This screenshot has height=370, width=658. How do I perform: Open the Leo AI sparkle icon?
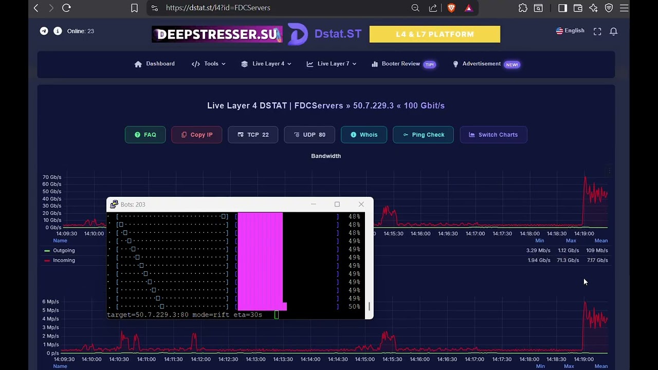593,8
